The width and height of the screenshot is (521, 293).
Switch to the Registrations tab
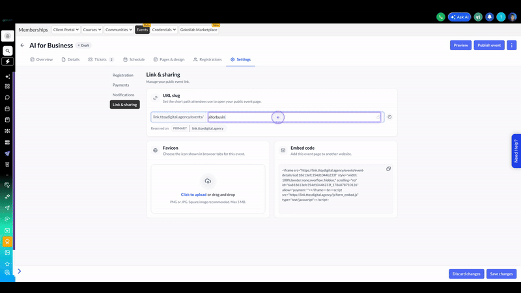pyautogui.click(x=207, y=59)
